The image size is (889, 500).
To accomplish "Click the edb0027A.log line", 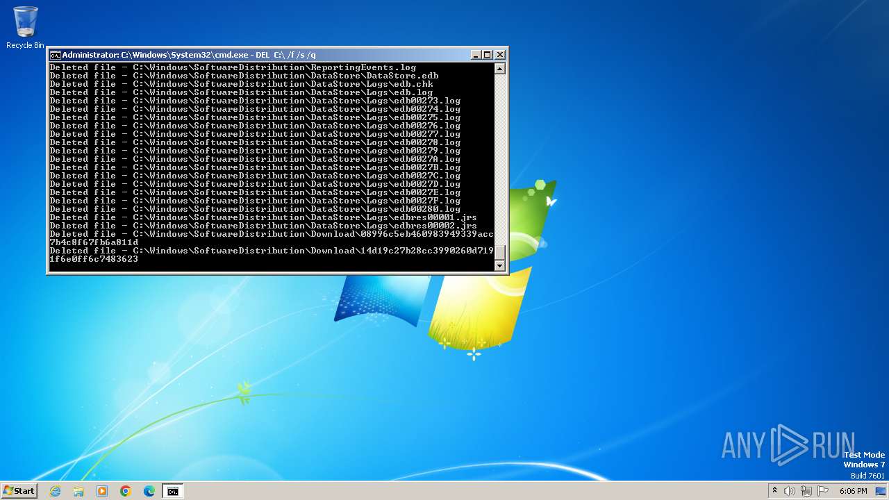I will [255, 159].
